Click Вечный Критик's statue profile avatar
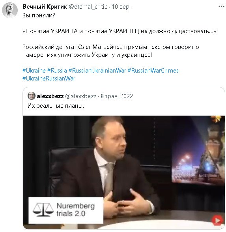This screenshot has height=232, width=226. tap(10, 10)
